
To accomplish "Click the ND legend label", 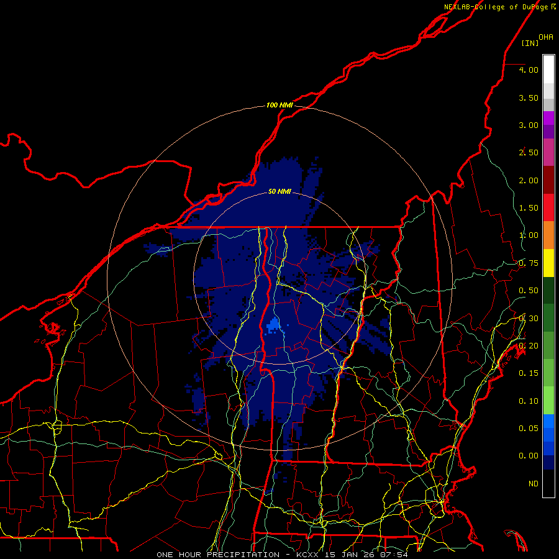I will 534,484.
